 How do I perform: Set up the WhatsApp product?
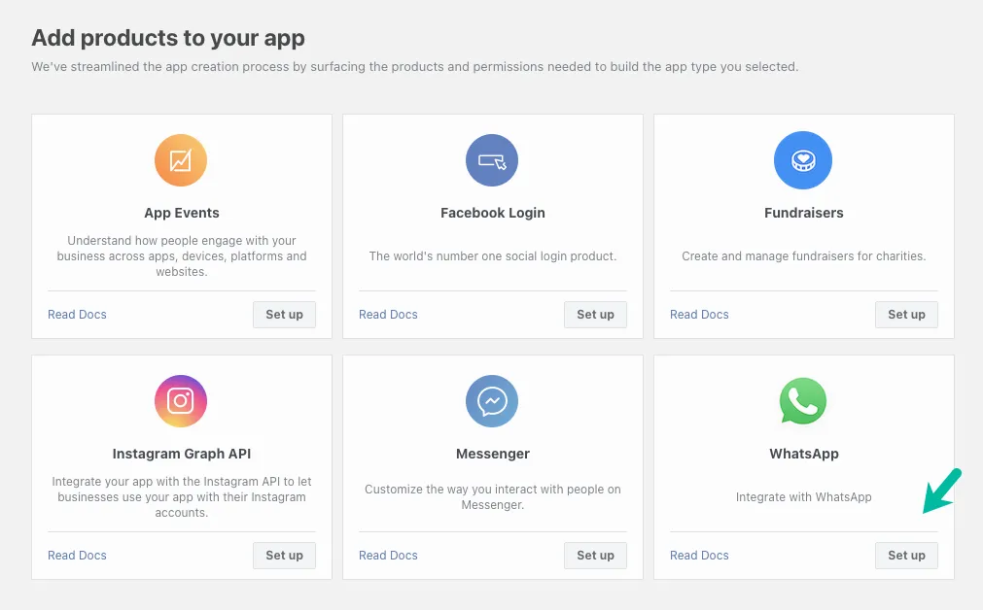[x=905, y=555]
